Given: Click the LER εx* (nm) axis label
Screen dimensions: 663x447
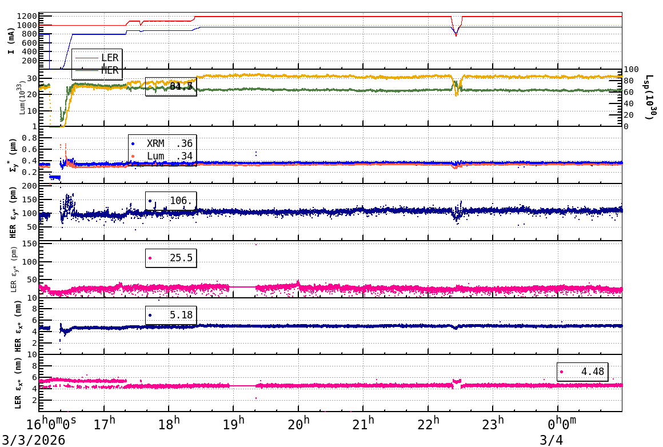Looking at the screenshot, I should tap(17, 383).
